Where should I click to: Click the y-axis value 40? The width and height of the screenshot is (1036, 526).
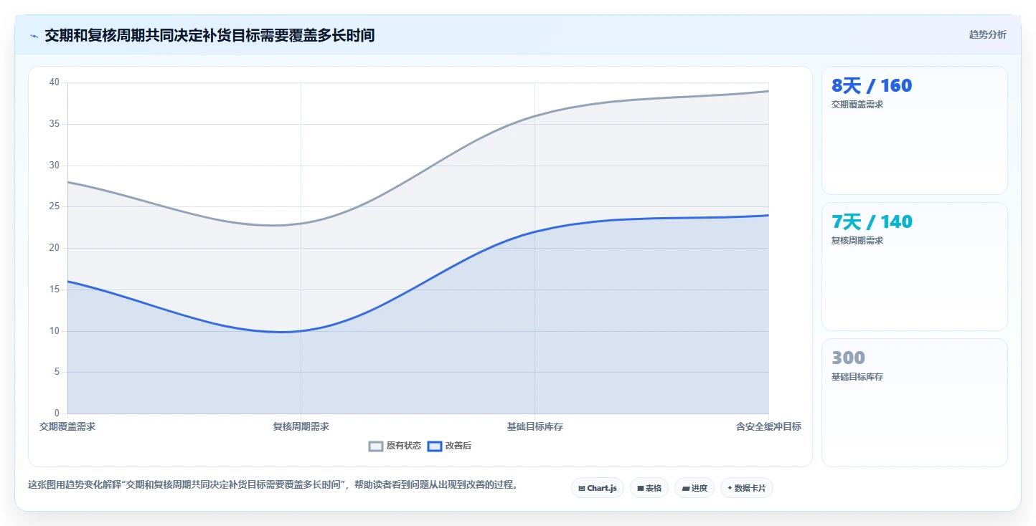coord(55,82)
